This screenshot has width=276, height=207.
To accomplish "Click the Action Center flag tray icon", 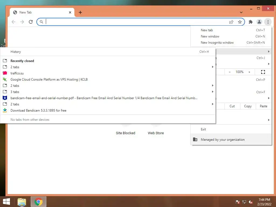I will tap(237, 202).
